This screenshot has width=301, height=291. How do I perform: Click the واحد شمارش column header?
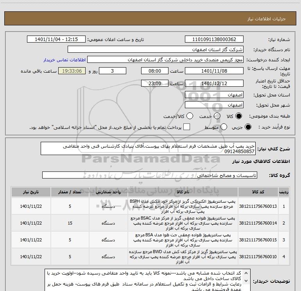(108, 192)
